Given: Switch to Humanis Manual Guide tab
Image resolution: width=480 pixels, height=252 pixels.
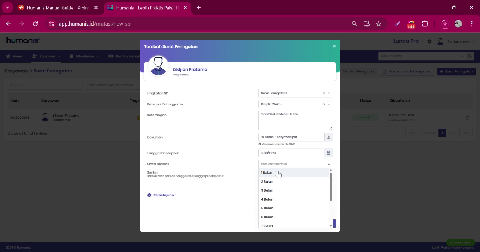Looking at the screenshot, I should 58,7.
